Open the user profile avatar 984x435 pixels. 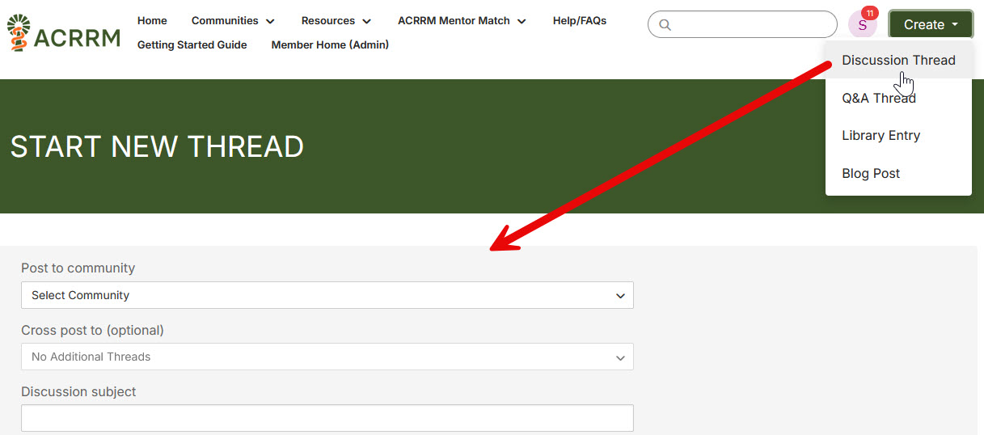(862, 24)
